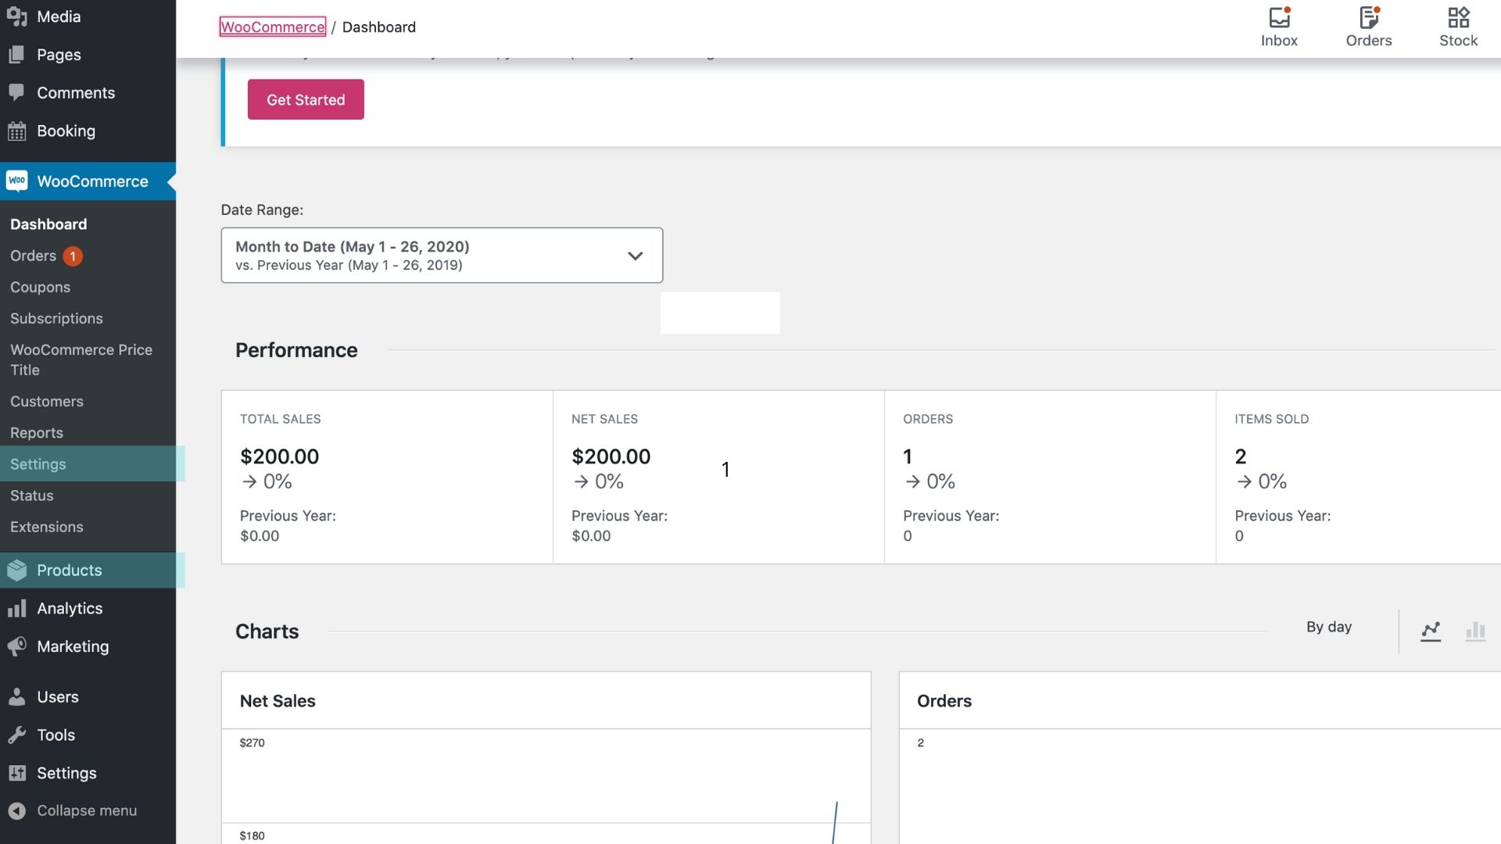Click the Booking calendar icon

point(17,131)
